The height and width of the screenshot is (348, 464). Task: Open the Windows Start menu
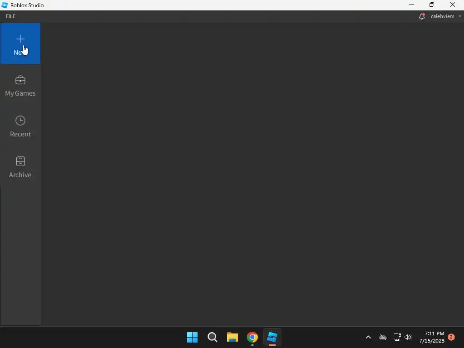pos(192,337)
